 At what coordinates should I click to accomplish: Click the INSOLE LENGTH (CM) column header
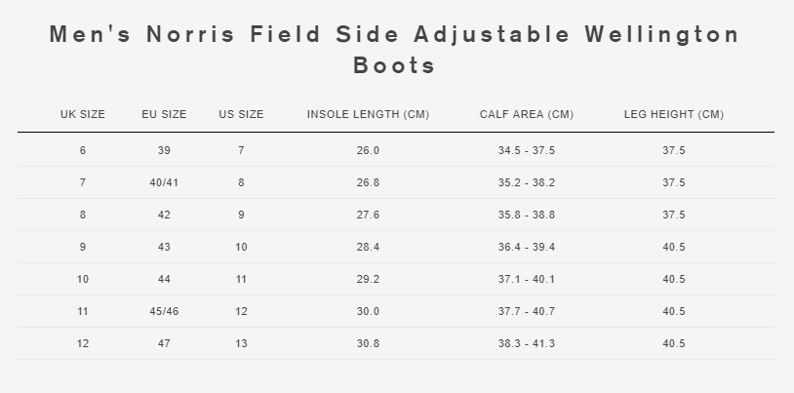pyautogui.click(x=368, y=114)
